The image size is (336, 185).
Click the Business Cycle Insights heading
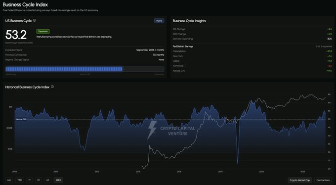[x=189, y=21]
